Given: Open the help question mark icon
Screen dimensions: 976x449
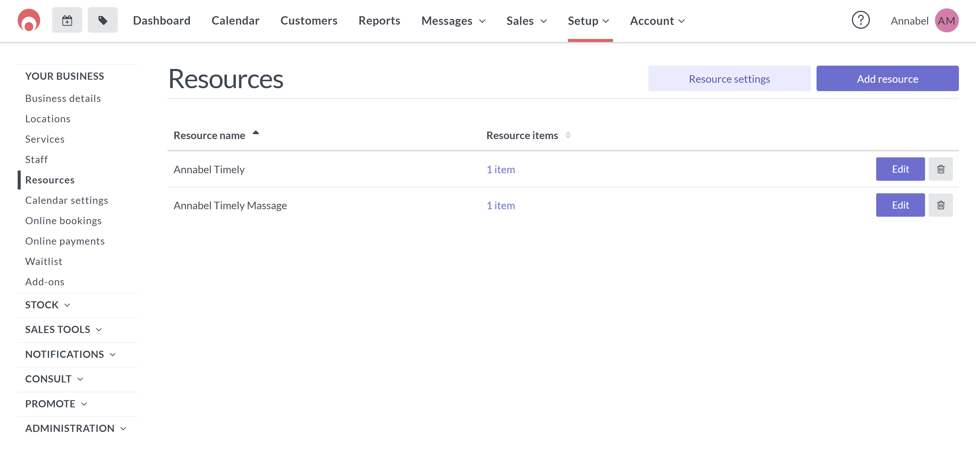Looking at the screenshot, I should [860, 20].
